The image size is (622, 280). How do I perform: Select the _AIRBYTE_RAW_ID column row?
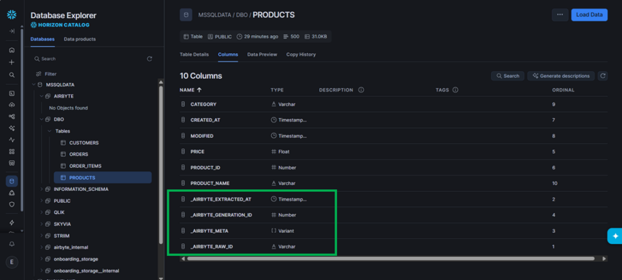click(x=394, y=246)
